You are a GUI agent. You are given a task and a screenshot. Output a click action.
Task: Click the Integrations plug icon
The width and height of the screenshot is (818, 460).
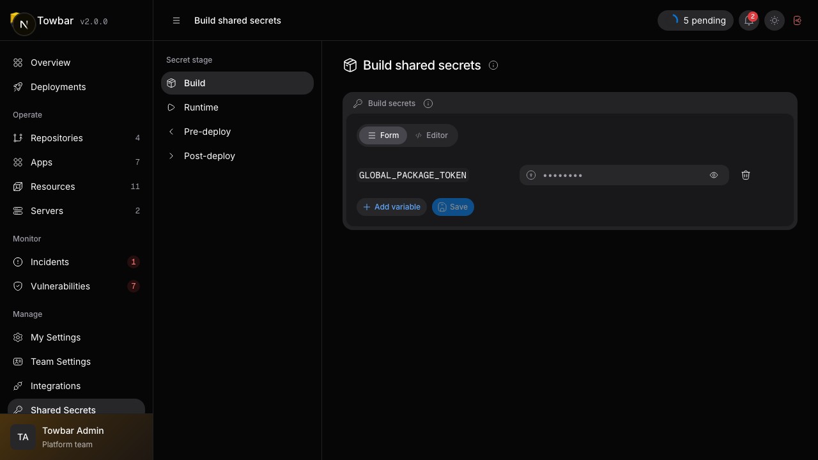pos(18,386)
